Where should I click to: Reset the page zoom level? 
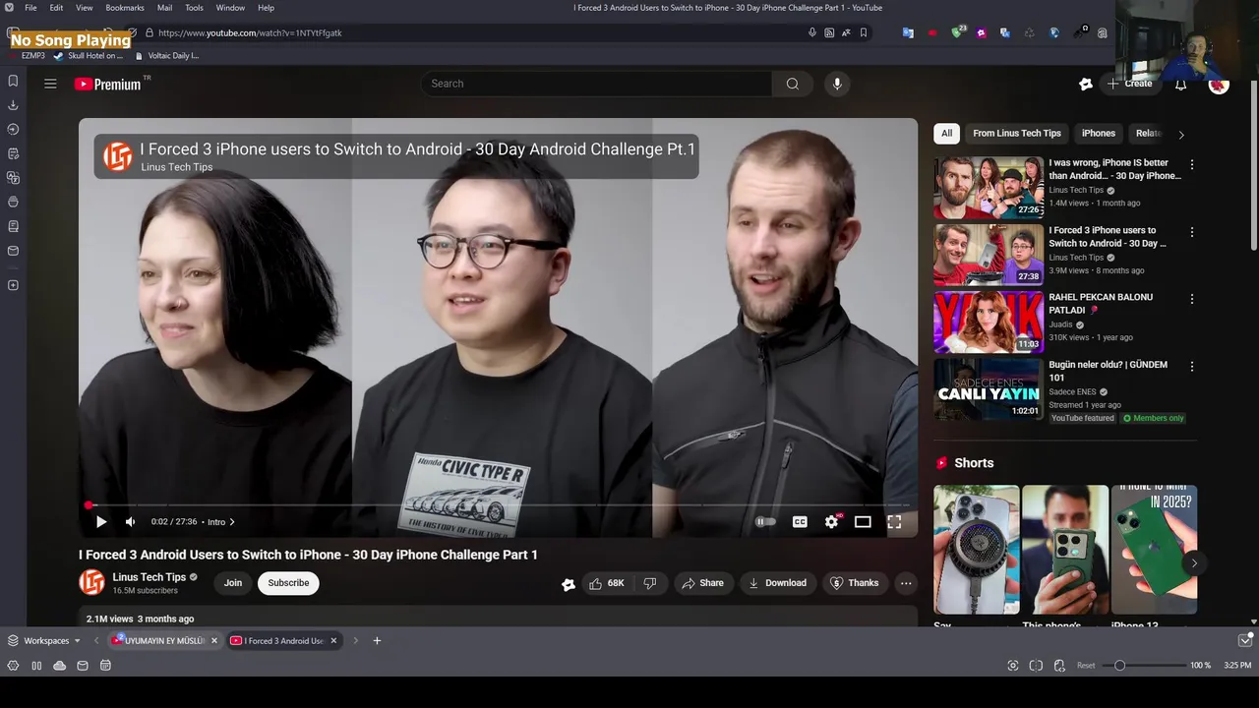click(1086, 666)
